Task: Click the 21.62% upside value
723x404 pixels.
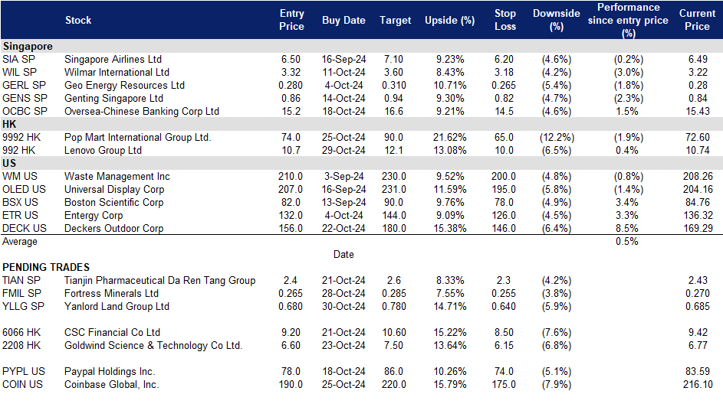Action: coord(450,138)
